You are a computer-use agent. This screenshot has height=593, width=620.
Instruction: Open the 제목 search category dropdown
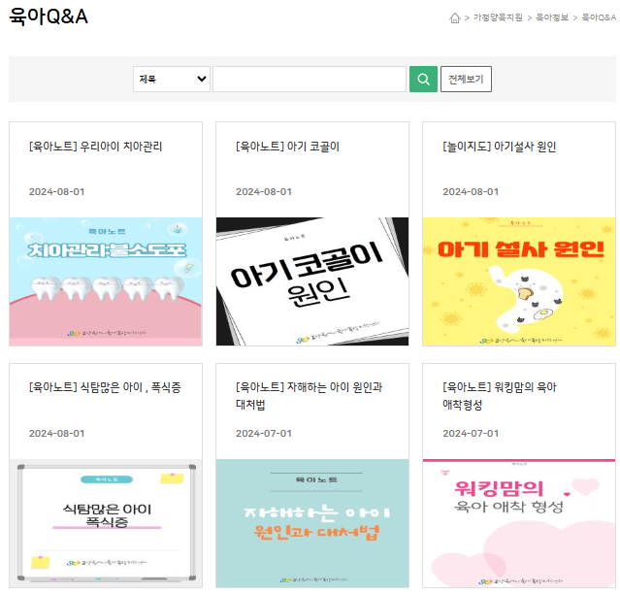click(172, 80)
